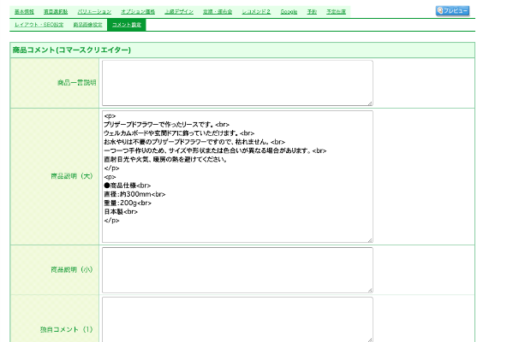Click resize handle of 商品説明（小） text area
The width and height of the screenshot is (531, 342).
tap(370, 290)
